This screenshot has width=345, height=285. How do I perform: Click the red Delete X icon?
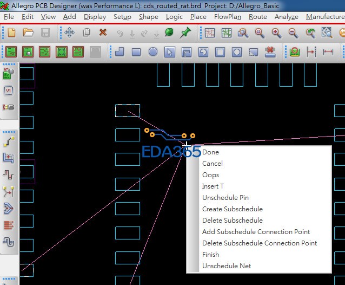point(103,33)
